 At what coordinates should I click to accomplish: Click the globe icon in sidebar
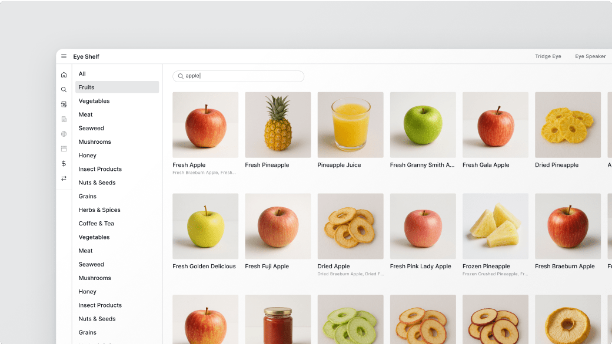pyautogui.click(x=64, y=134)
